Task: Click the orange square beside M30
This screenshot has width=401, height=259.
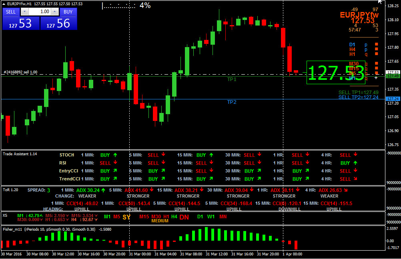Action: tap(377, 63)
